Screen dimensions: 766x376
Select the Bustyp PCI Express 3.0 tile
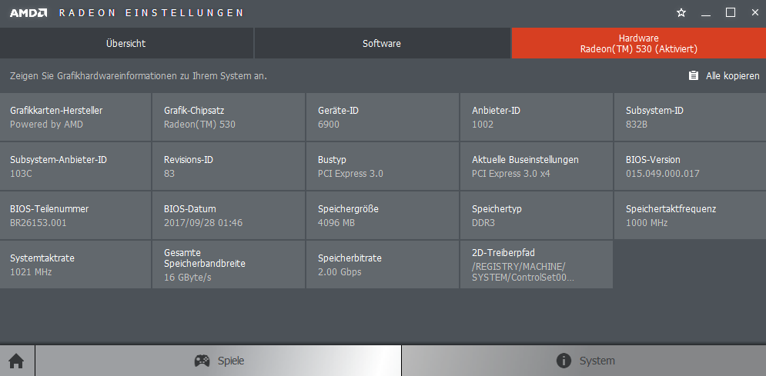point(383,166)
